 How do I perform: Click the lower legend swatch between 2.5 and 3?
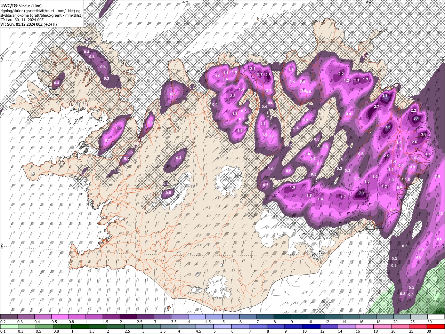[x=133, y=326]
